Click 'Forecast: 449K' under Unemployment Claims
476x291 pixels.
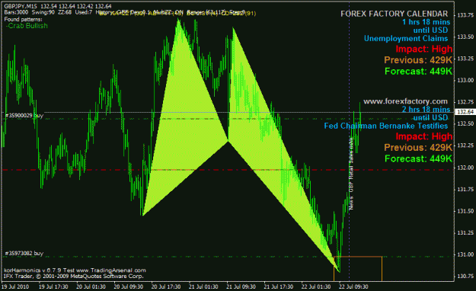pos(418,72)
